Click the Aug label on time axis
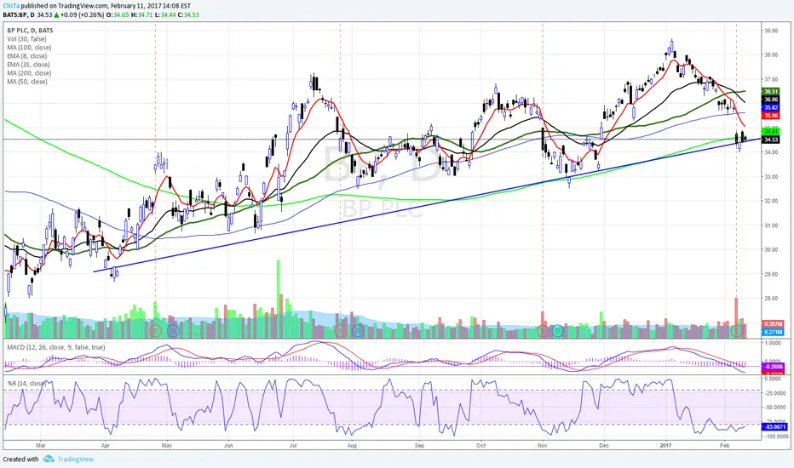 (352, 446)
